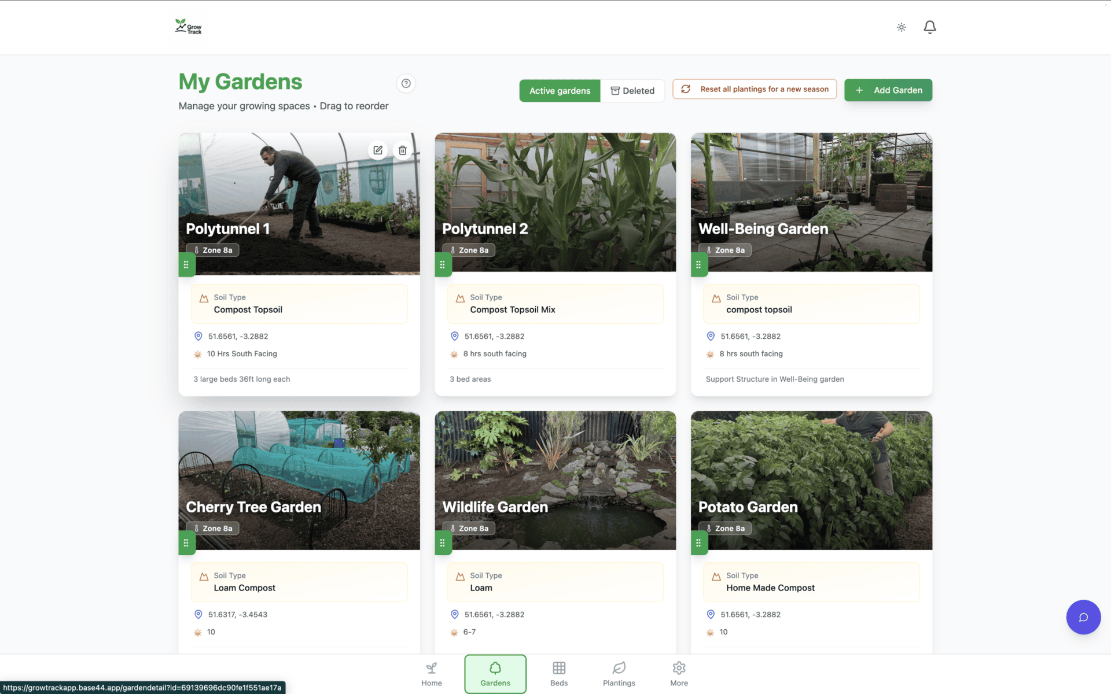Expand the More menu
Screen dimensions: 1111x694
click(679, 674)
